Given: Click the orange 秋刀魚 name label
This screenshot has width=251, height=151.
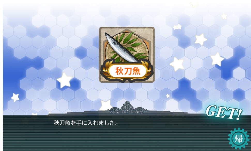Looking at the screenshot, I should pyautogui.click(x=128, y=71).
